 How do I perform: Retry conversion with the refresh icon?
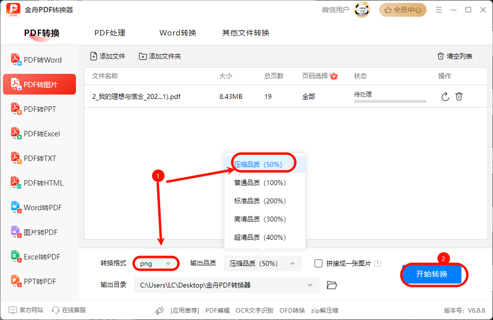coord(445,96)
